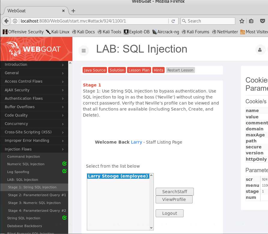Click the Hints button

pyautogui.click(x=158, y=70)
